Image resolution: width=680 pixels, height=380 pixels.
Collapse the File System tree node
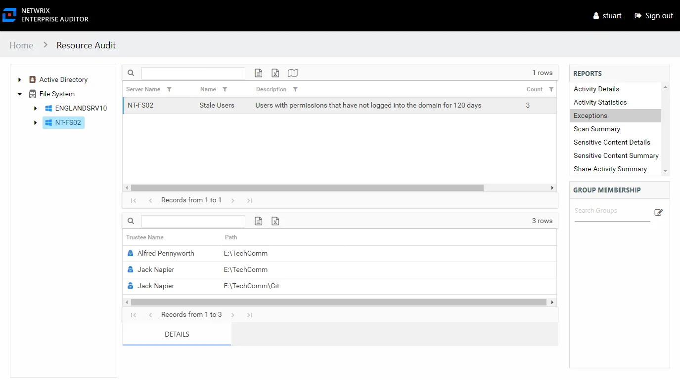coord(20,94)
